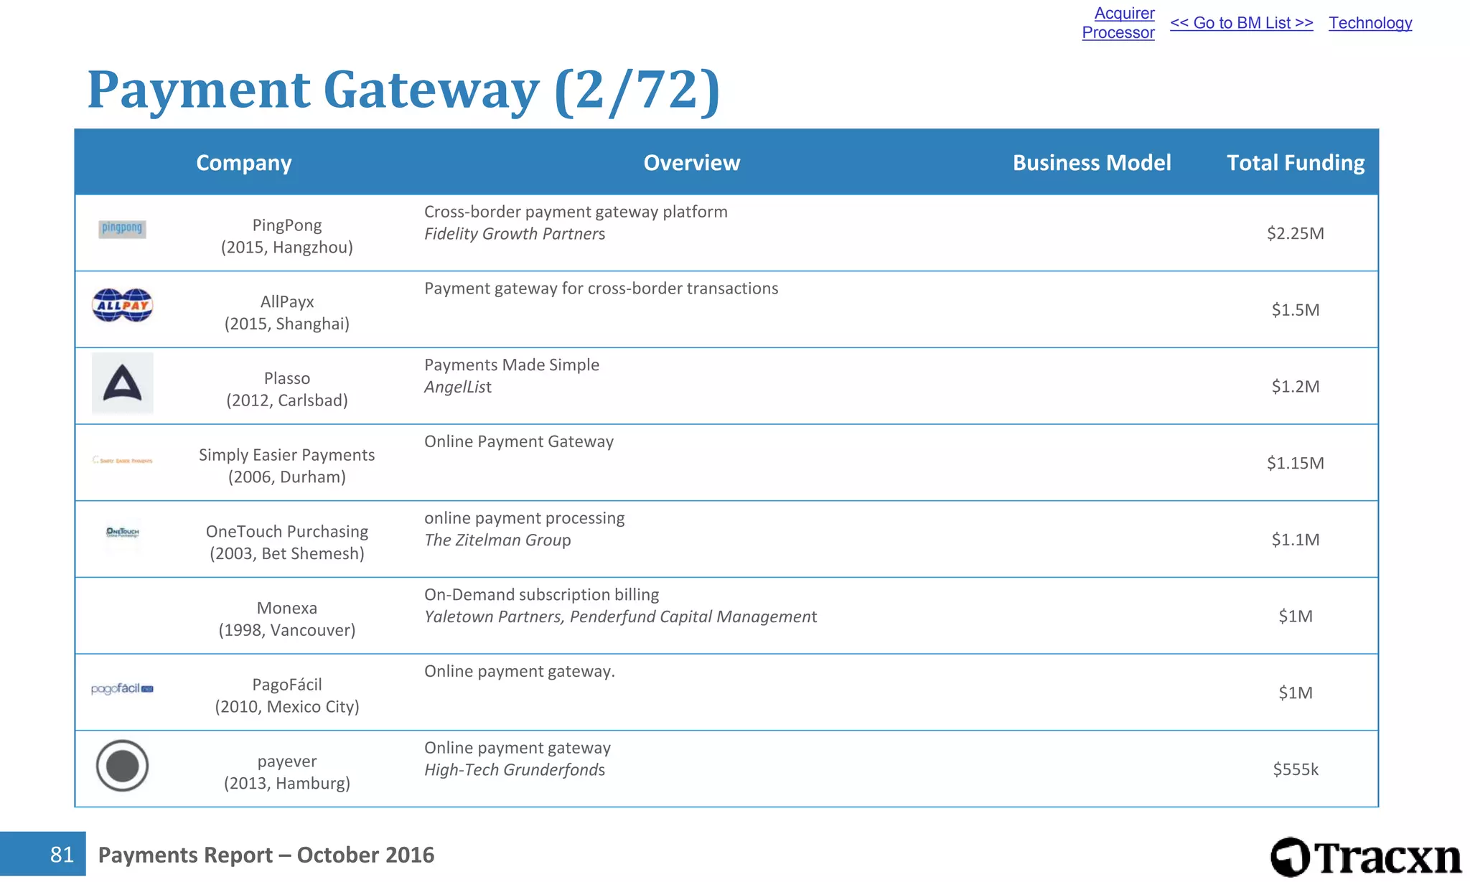Click the $1.2M funding value
The height and width of the screenshot is (882, 1470).
point(1296,387)
